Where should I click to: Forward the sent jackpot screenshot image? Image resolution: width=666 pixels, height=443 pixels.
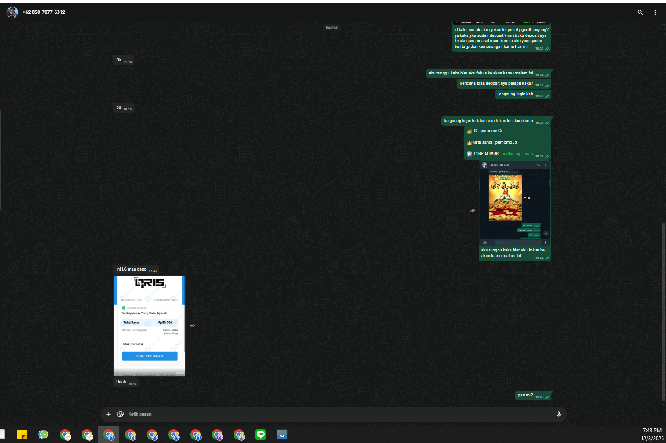pyautogui.click(x=472, y=211)
